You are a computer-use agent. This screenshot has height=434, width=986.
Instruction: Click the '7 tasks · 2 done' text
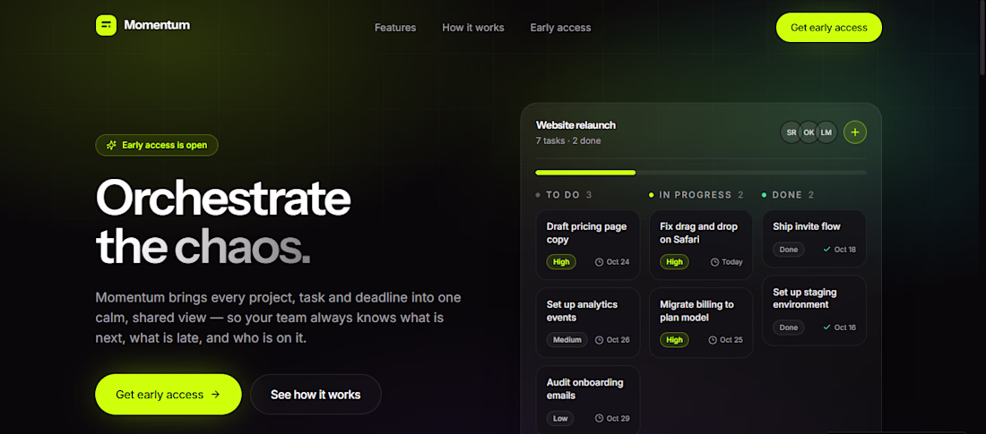click(567, 140)
